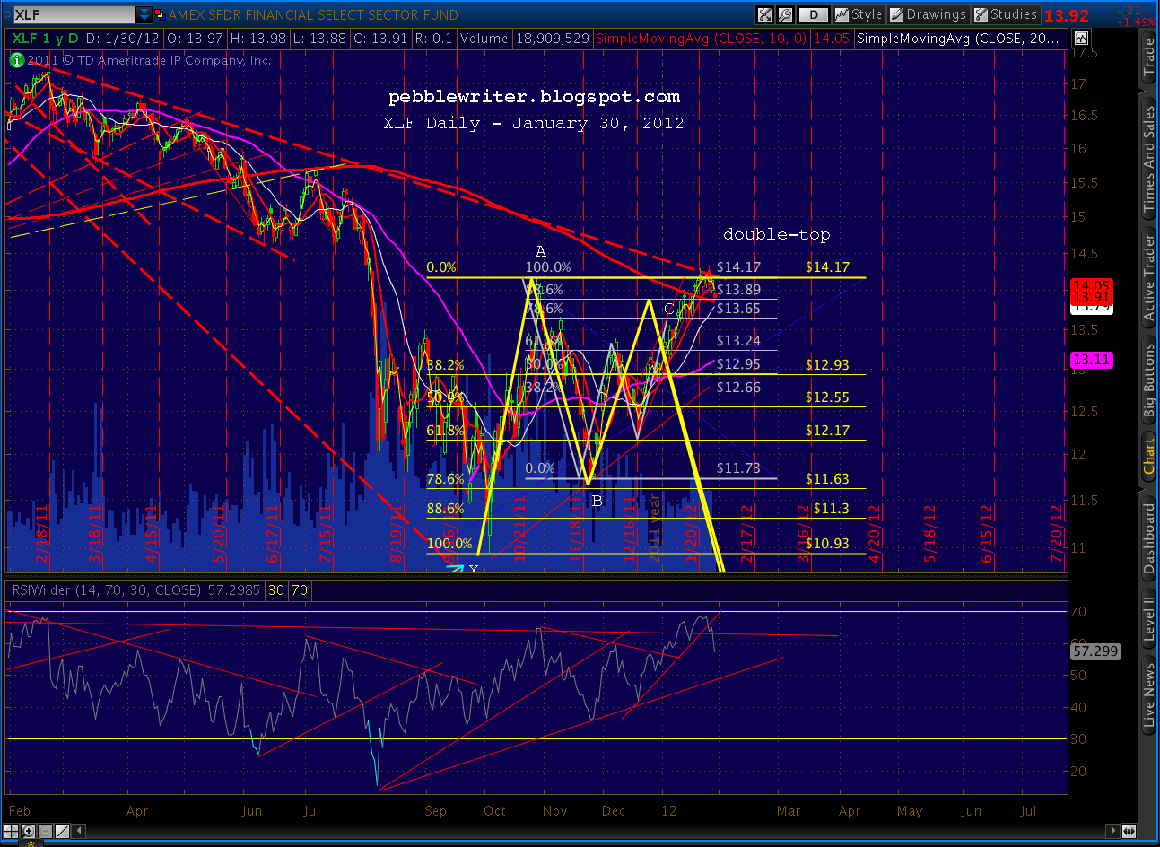Open the symbol selector dropdown arrow
The width and height of the screenshot is (1160, 847).
[x=144, y=15]
